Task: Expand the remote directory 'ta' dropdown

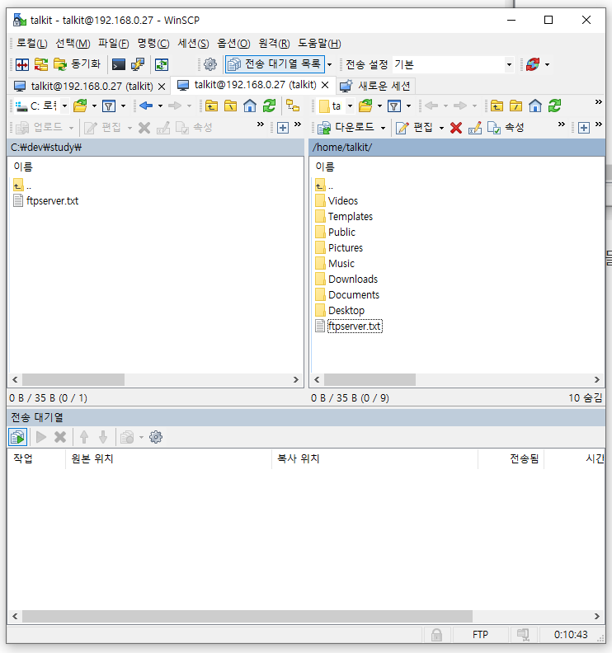Action: coord(350,106)
